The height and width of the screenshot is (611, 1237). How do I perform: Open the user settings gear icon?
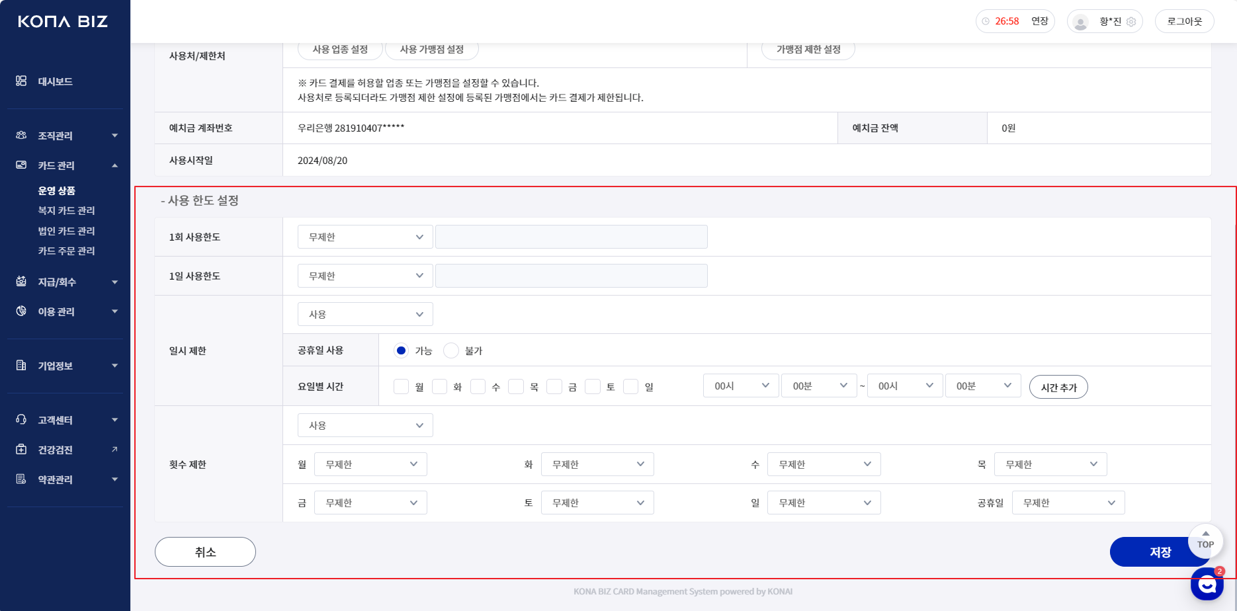pos(1131,22)
